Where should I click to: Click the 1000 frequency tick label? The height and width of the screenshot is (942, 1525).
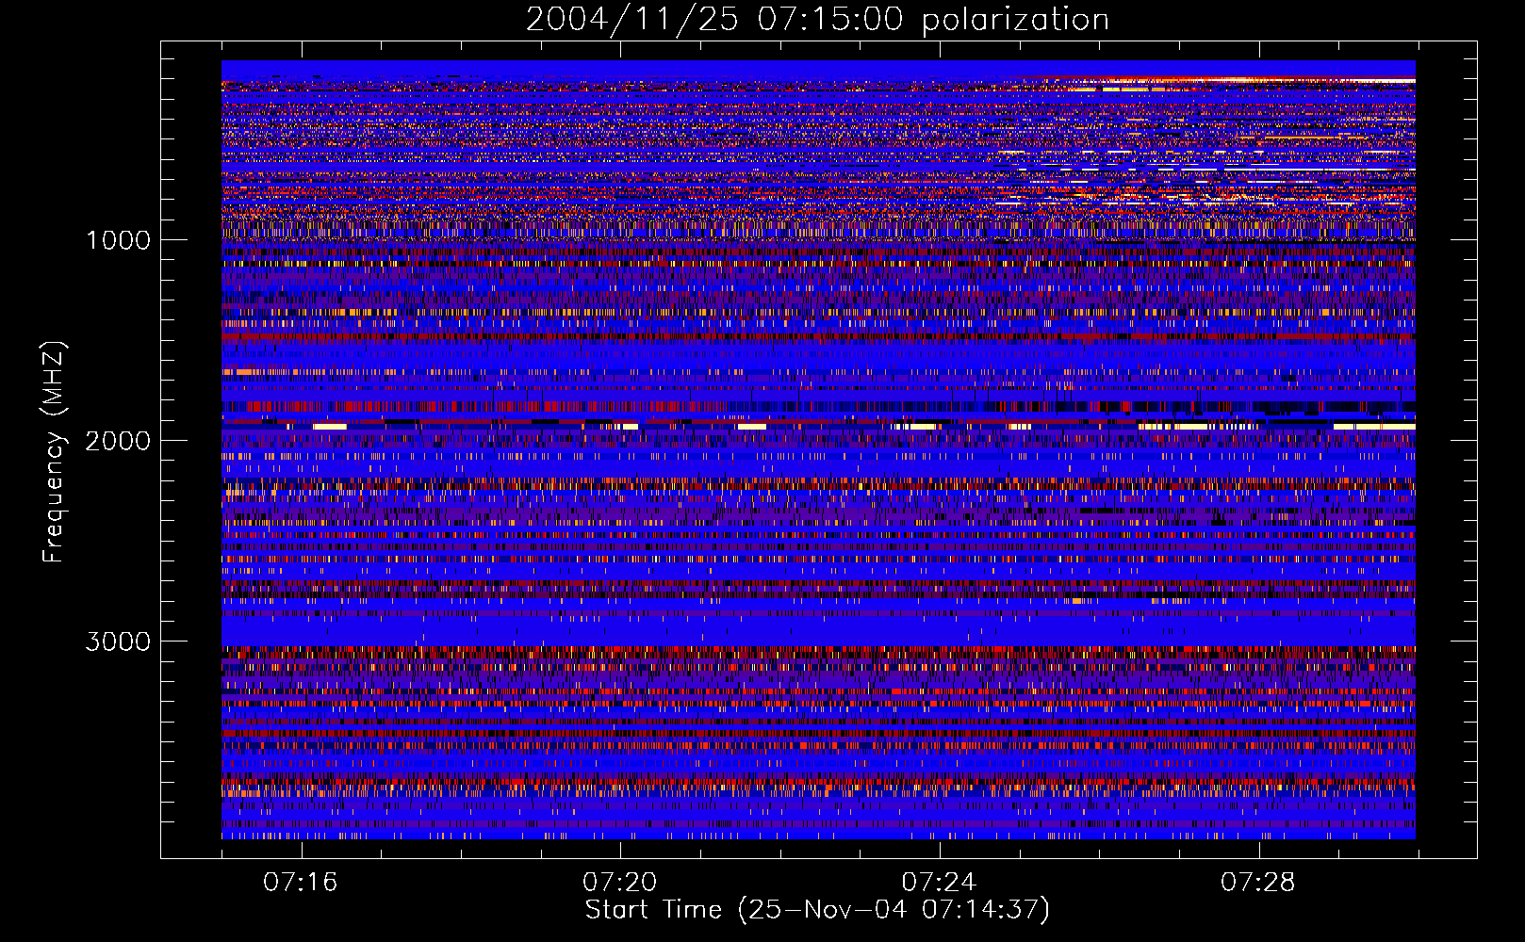click(118, 240)
